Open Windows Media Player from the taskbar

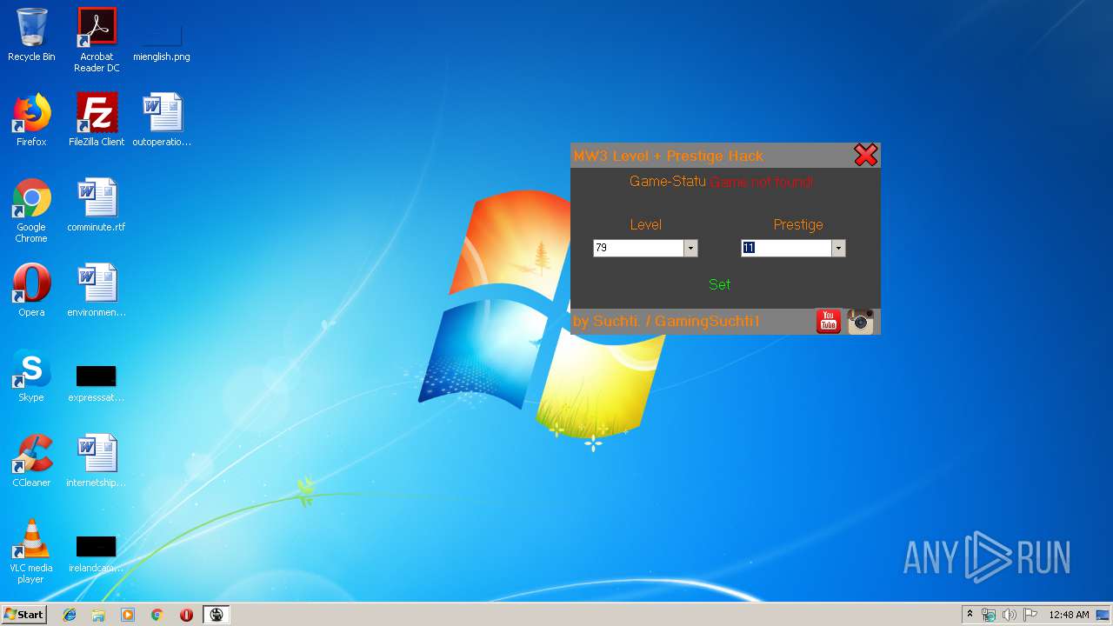click(x=128, y=615)
